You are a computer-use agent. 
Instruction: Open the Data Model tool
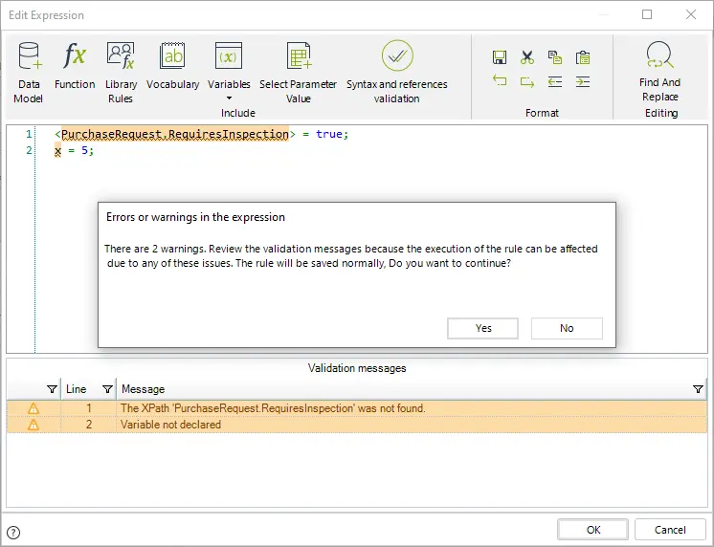point(29,73)
